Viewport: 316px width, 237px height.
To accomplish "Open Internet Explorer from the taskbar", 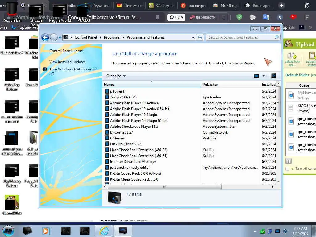I will (104, 231).
